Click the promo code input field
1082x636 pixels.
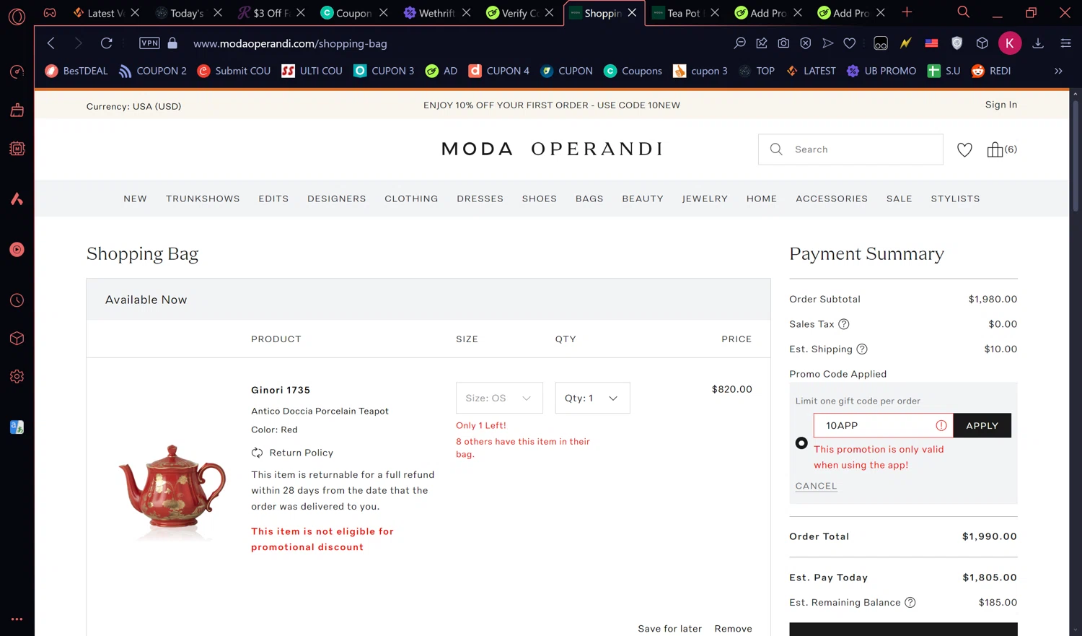click(x=883, y=426)
